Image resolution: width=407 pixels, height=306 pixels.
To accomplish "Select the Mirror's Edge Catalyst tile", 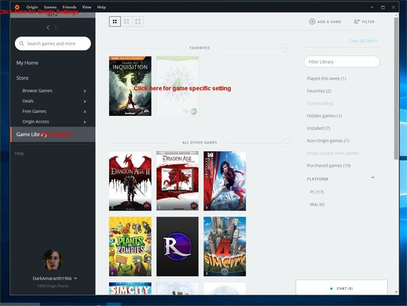I will 225,181.
